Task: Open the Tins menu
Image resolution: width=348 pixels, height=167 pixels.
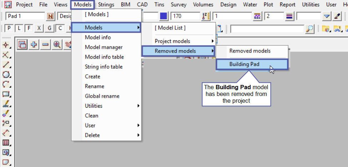Action: 159,4
